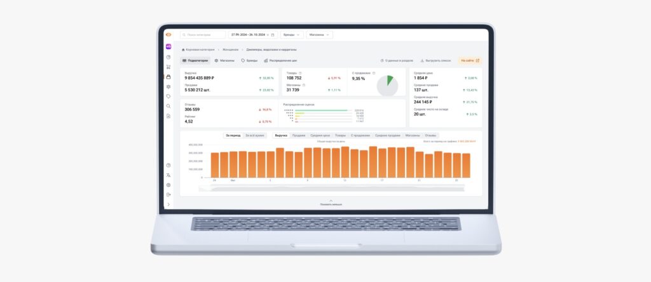
Task: Click the На сайте button
Action: 470,60
